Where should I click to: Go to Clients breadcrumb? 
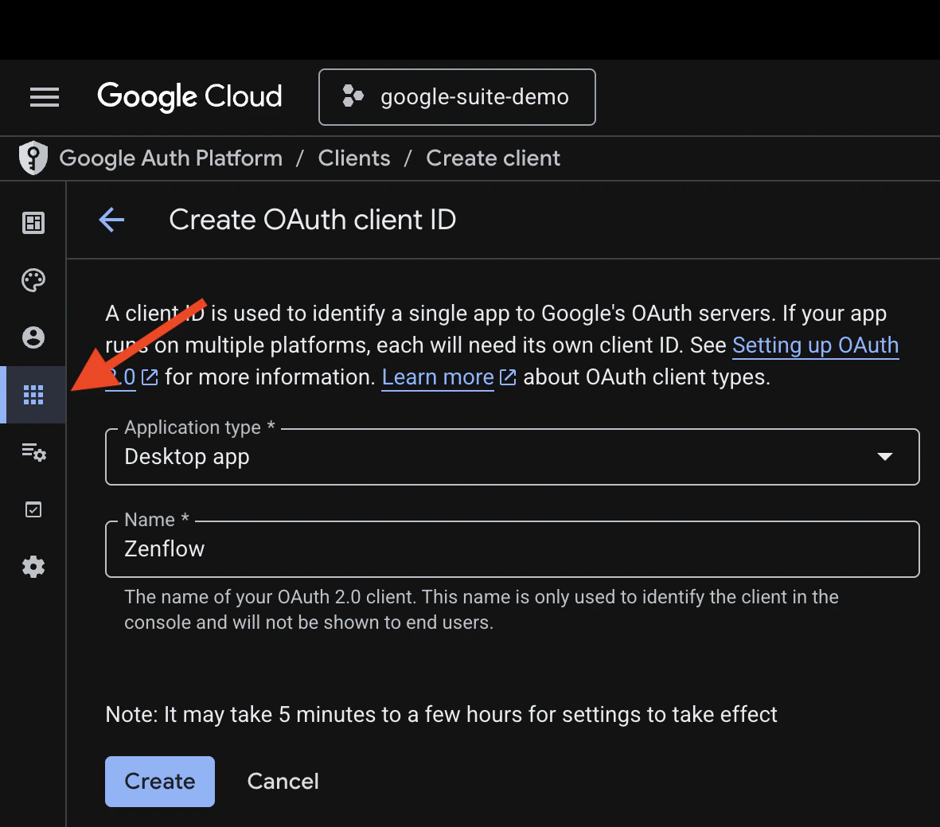click(x=353, y=158)
